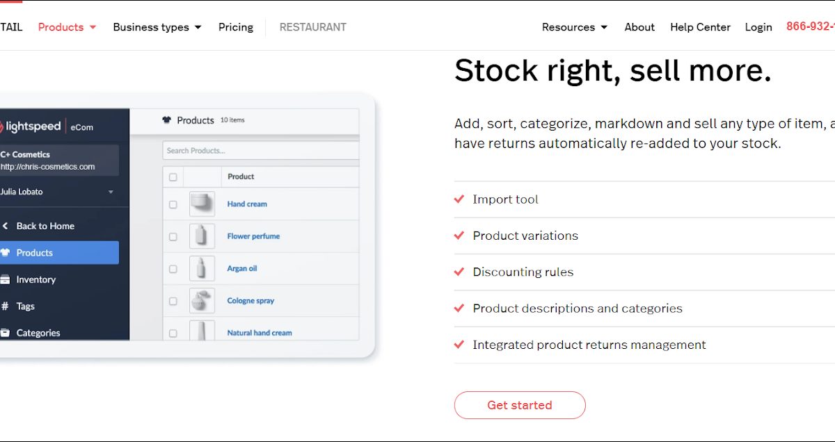
Task: Open the Help Center link
Action: [700, 27]
